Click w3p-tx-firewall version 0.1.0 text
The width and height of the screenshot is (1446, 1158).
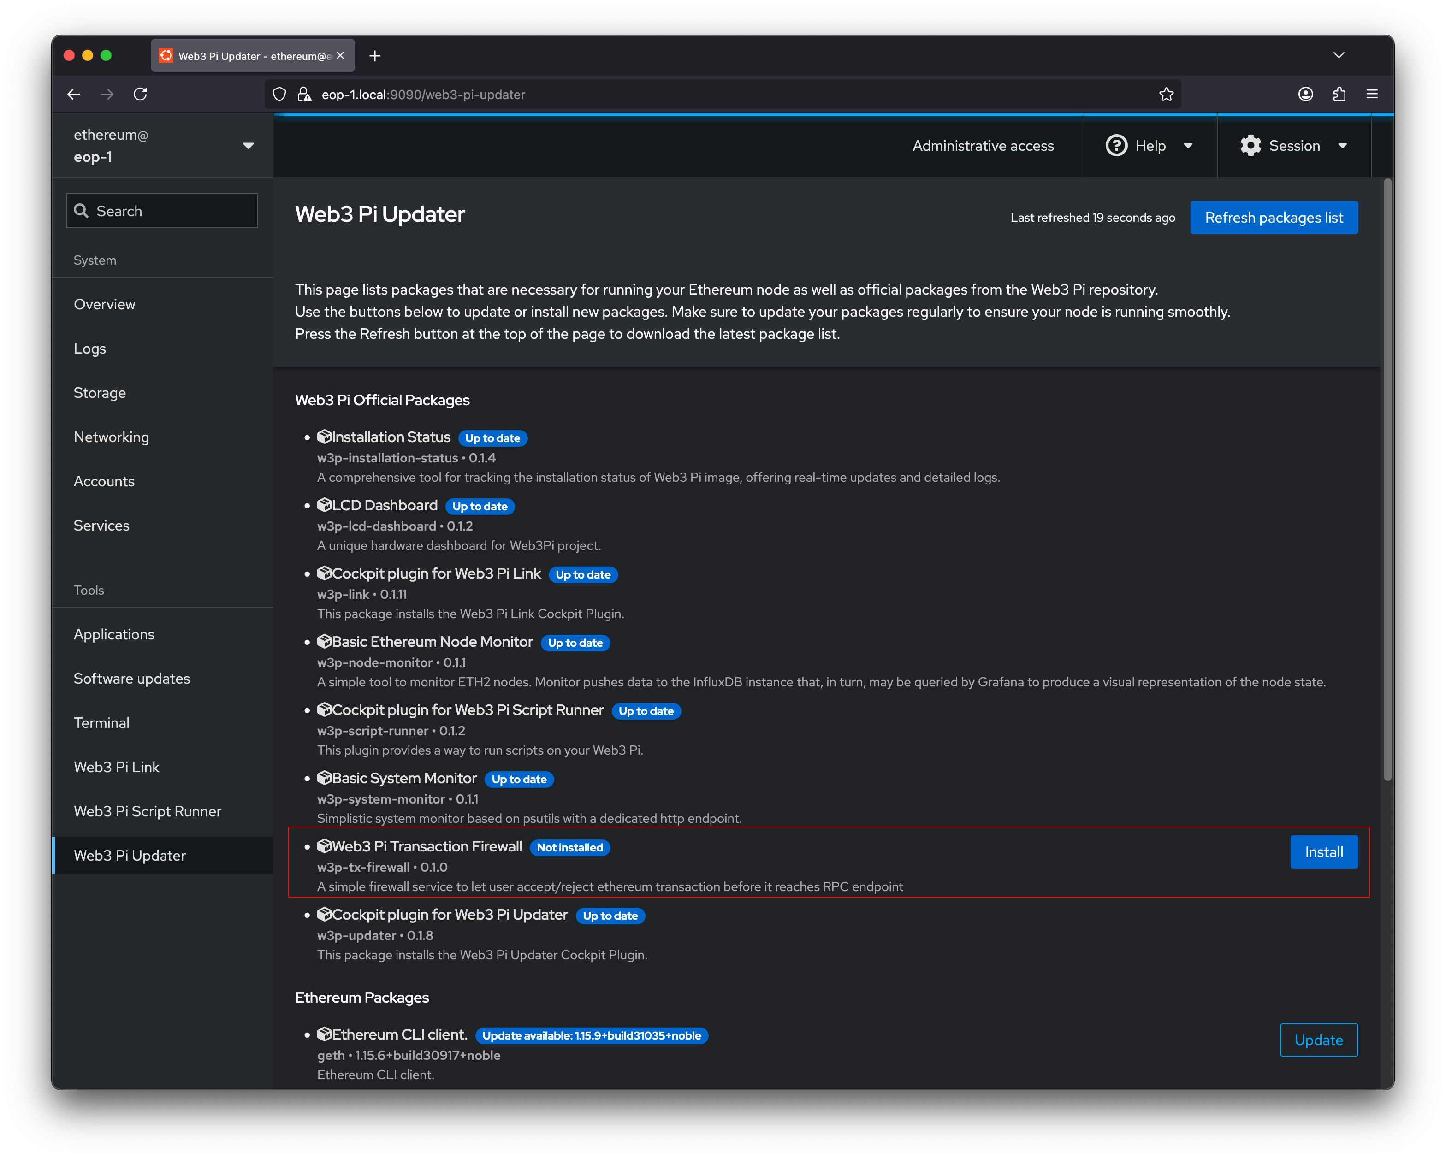click(x=382, y=867)
